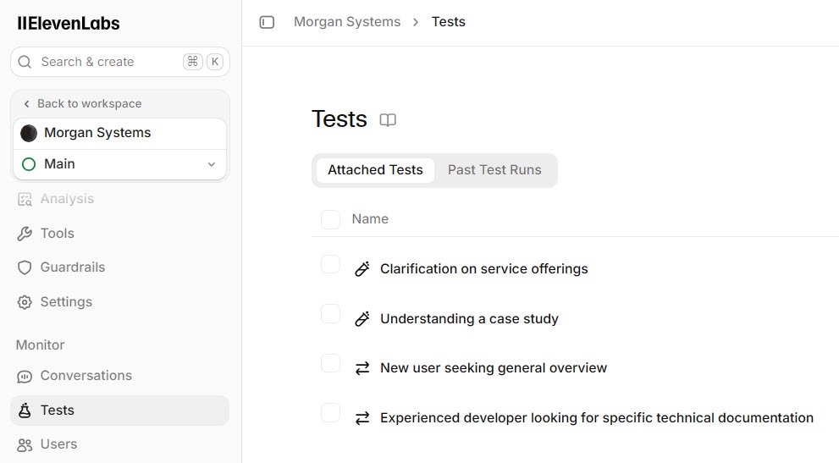The height and width of the screenshot is (463, 839).
Task: Open the Morgan Systems agent selector
Action: (120, 133)
